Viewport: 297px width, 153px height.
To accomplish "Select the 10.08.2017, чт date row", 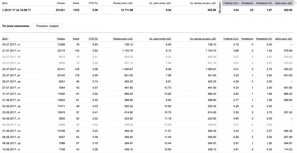I will [11, 149].
